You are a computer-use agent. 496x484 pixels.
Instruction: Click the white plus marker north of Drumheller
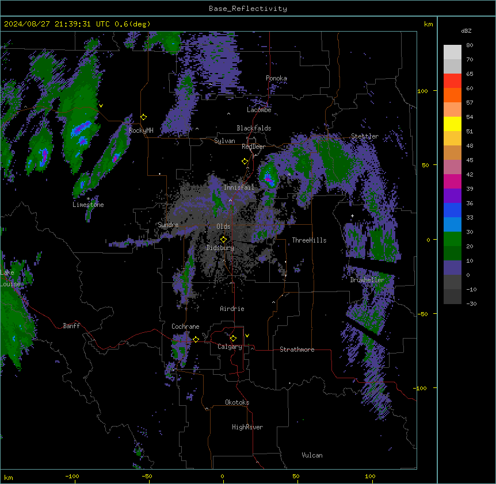tap(352, 216)
